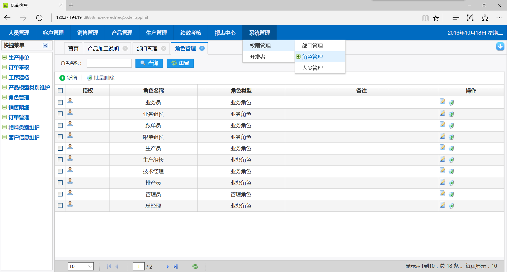Jump to last page in pagination
The image size is (507, 272).
[176, 266]
